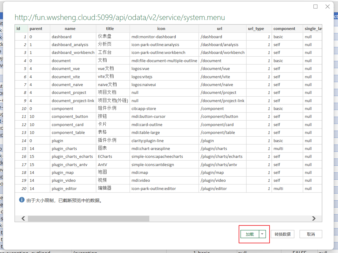Select the 'name' column header
This screenshot has width=338, height=253.
click(x=70, y=29)
